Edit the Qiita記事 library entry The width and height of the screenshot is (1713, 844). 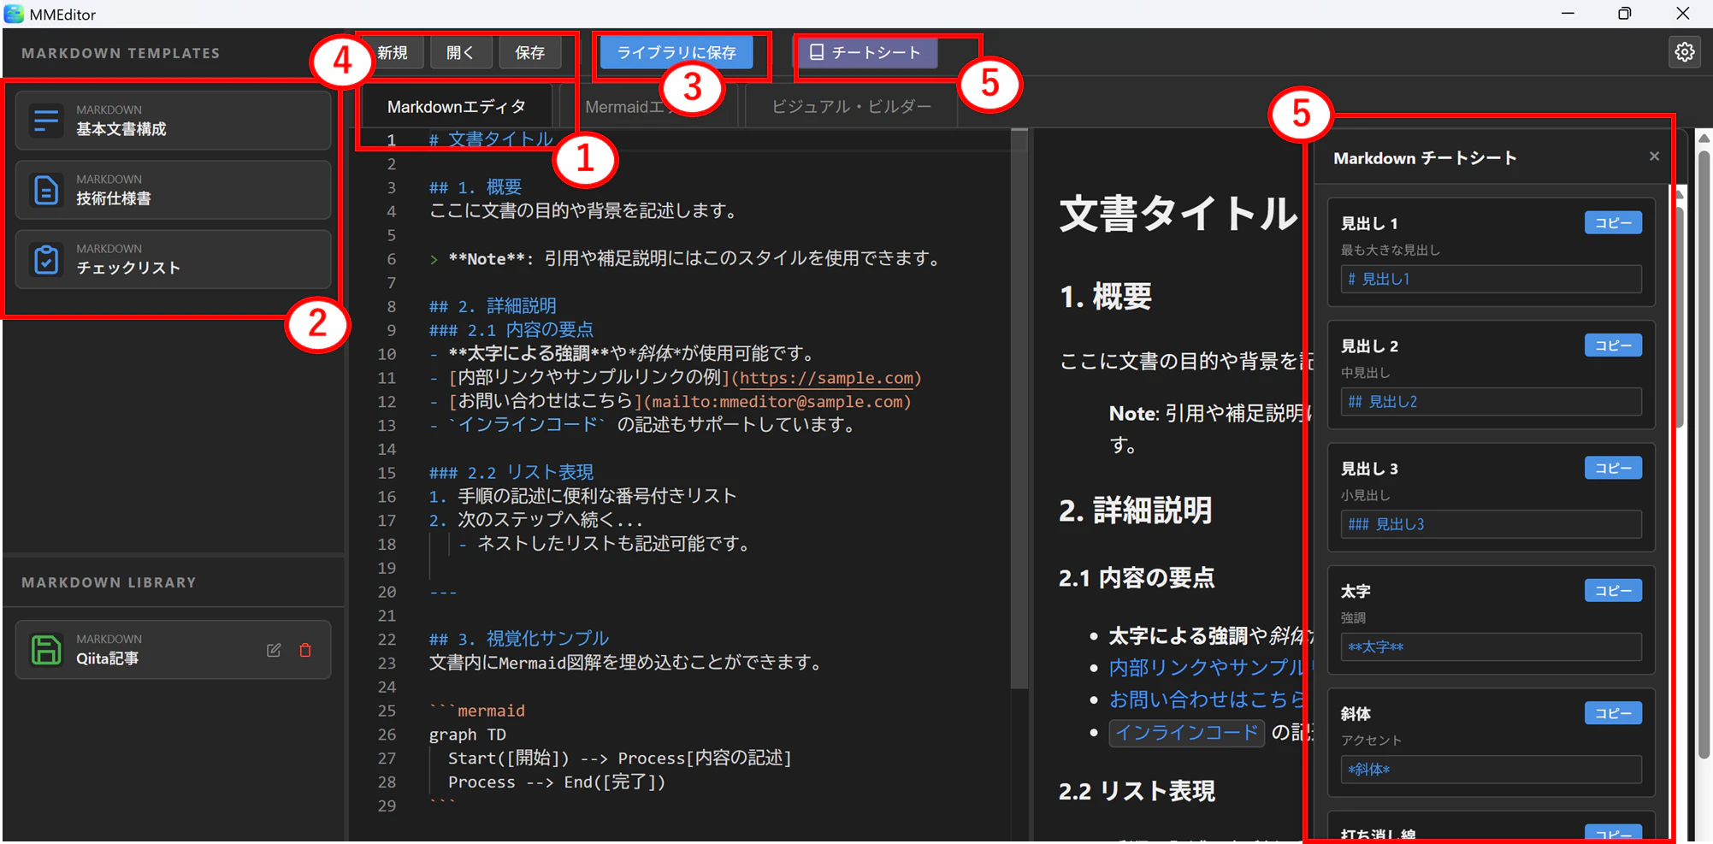(x=274, y=650)
